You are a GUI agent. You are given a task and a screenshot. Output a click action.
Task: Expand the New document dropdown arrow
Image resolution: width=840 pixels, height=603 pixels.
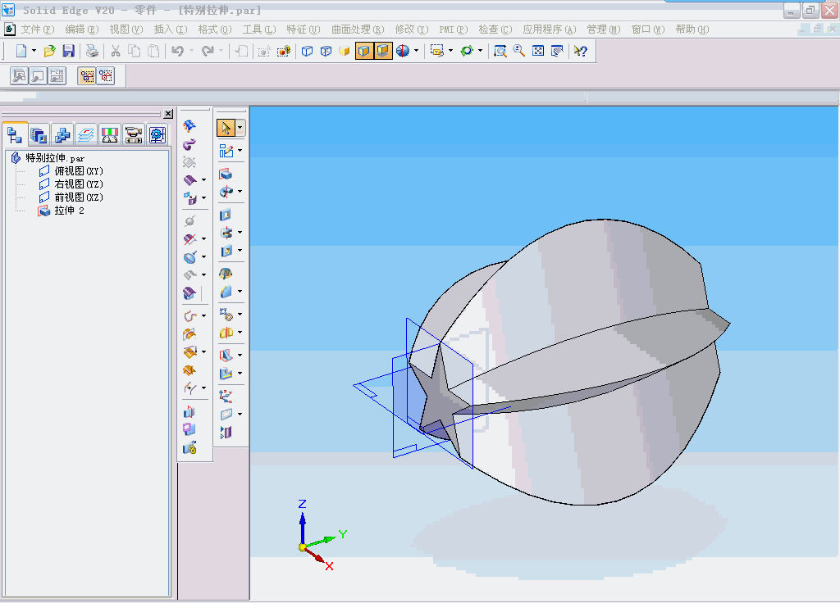pos(34,51)
